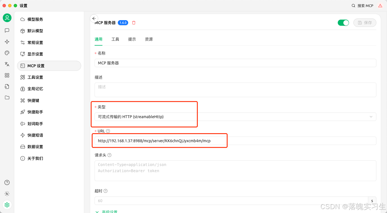
Task: Open 模型服务 settings
Action: tap(49, 19)
